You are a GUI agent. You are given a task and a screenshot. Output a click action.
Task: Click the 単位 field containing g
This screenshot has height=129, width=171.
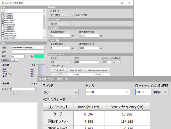pyautogui.click(x=18, y=56)
